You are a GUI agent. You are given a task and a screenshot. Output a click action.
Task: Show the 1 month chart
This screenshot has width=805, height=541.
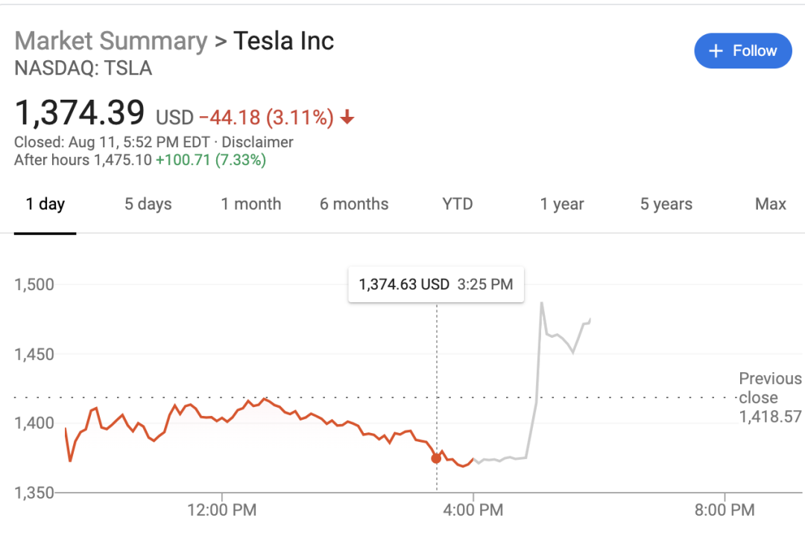tap(251, 204)
